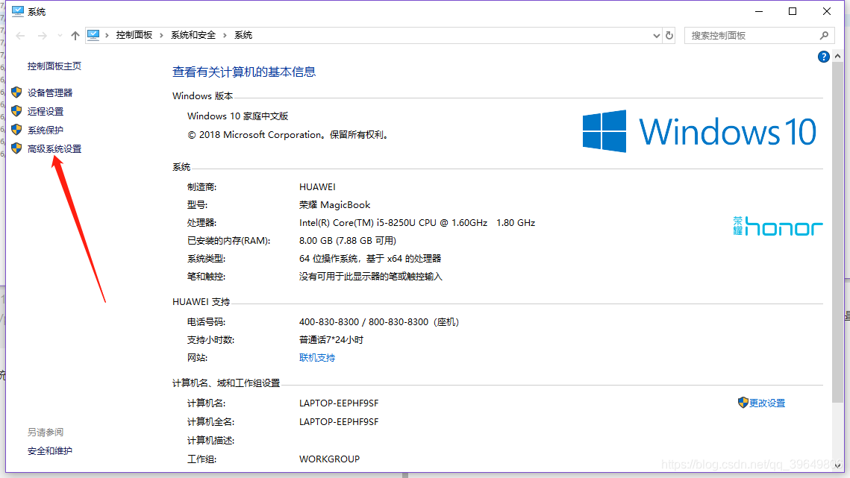
Task: Refresh the control panel page
Action: click(669, 36)
